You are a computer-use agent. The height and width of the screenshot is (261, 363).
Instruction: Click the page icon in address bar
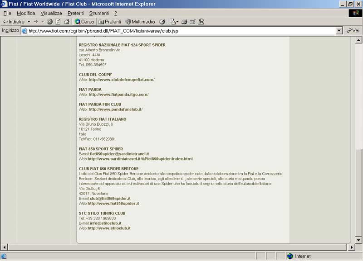[25, 31]
